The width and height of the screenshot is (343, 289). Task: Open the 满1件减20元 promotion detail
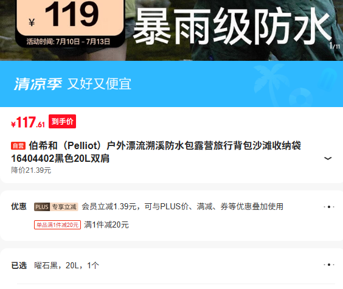coord(106,225)
